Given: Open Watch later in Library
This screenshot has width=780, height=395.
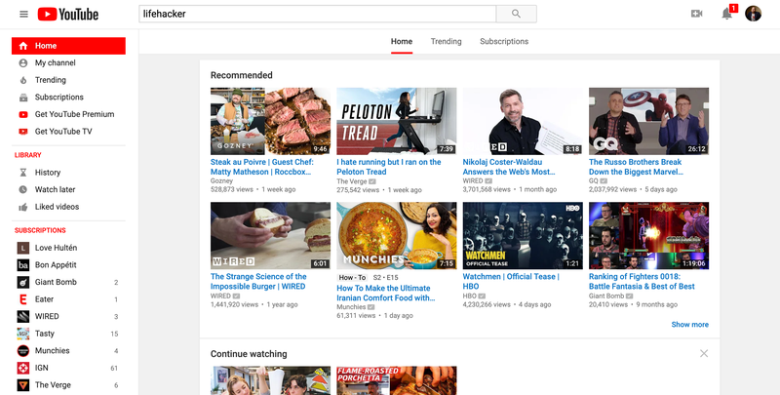Looking at the screenshot, I should point(55,189).
